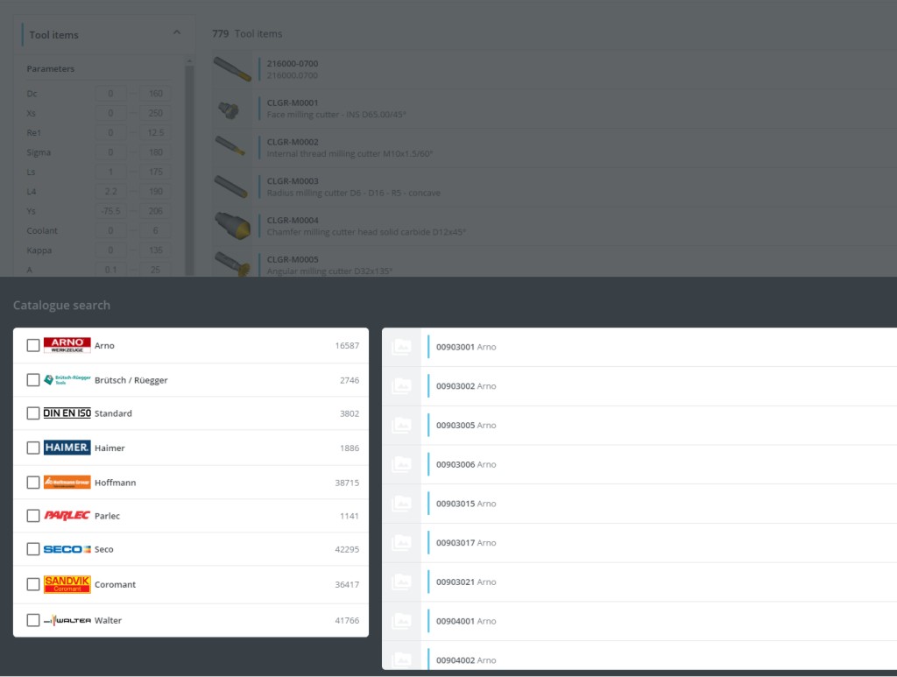
Task: Select catalogue item 00903006 Arno
Action: (x=639, y=464)
